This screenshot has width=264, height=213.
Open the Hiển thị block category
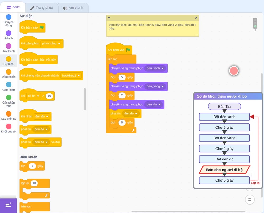click(9, 35)
